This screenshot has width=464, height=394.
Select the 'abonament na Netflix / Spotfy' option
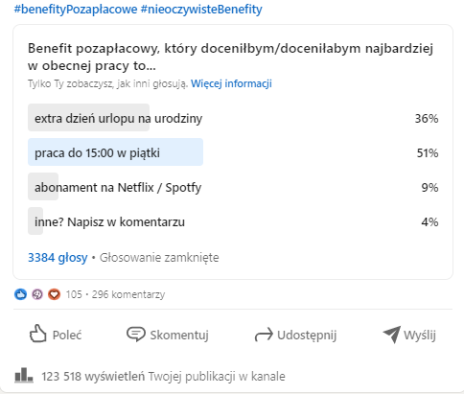[233, 187]
